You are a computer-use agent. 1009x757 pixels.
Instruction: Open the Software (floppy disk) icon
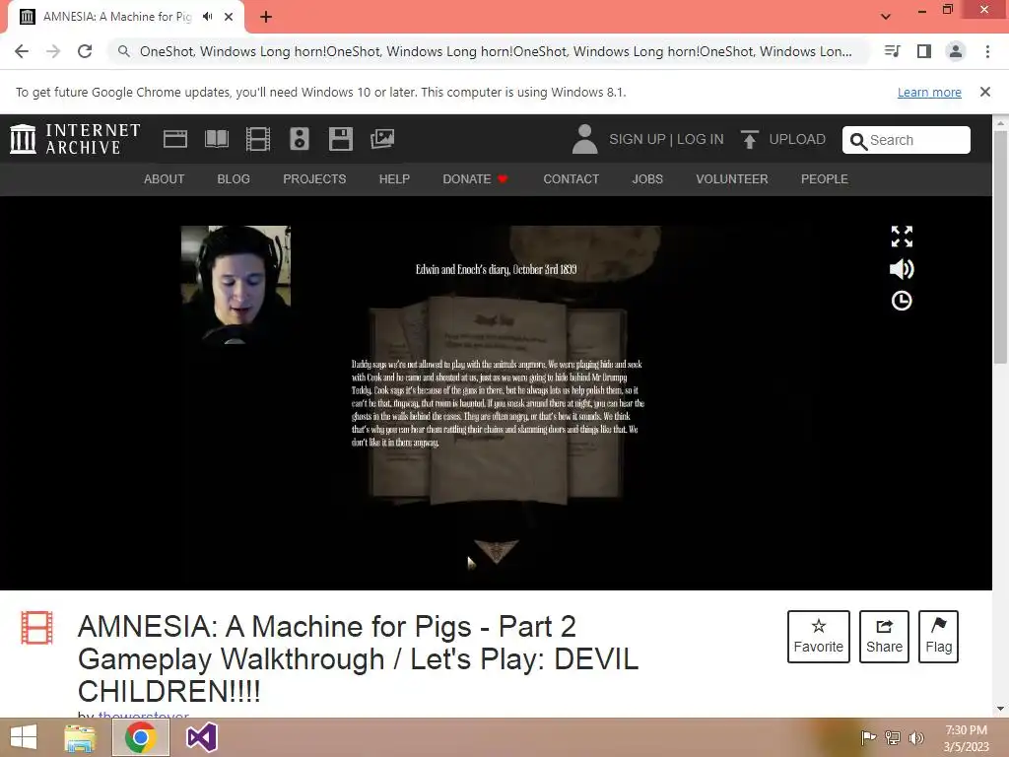[x=340, y=139]
